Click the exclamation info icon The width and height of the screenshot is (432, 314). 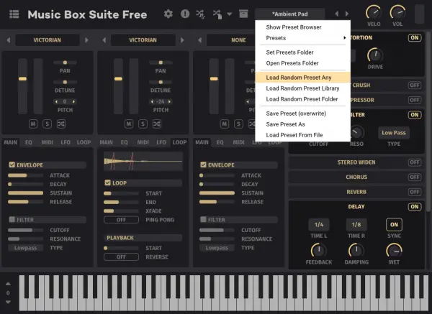tap(185, 14)
